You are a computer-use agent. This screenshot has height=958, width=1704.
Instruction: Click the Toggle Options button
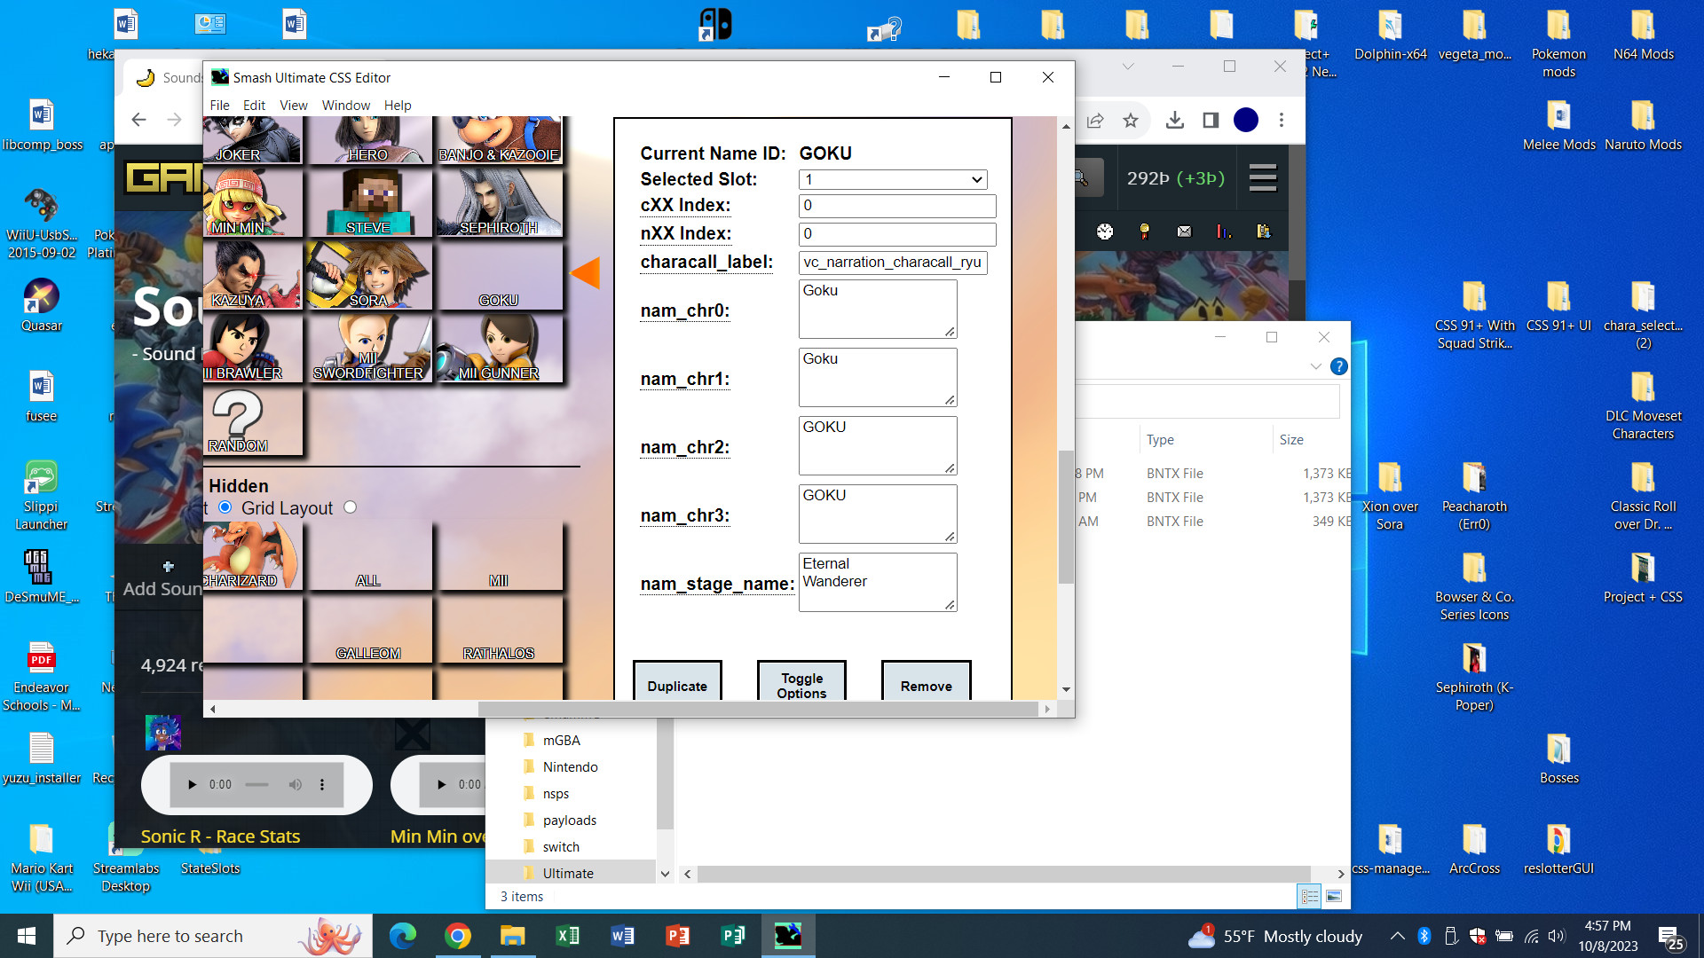pos(801,686)
